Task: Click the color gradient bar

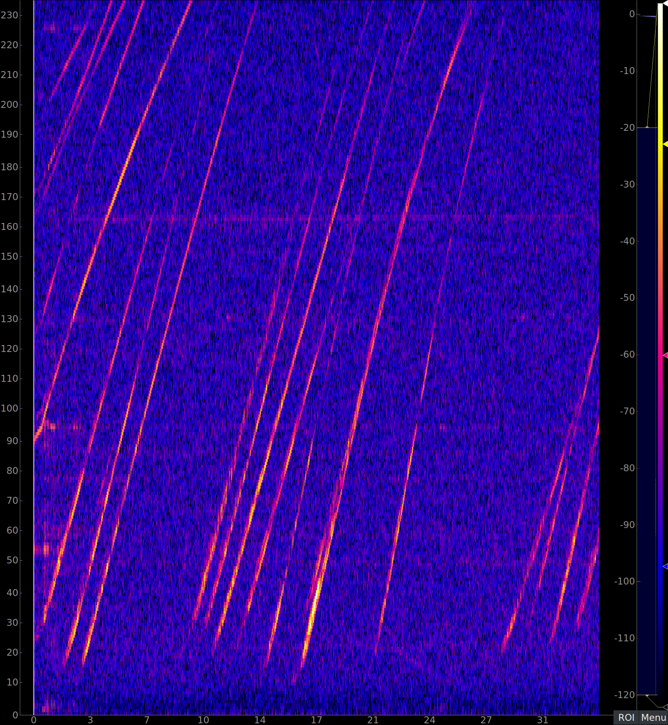Action: [x=660, y=355]
